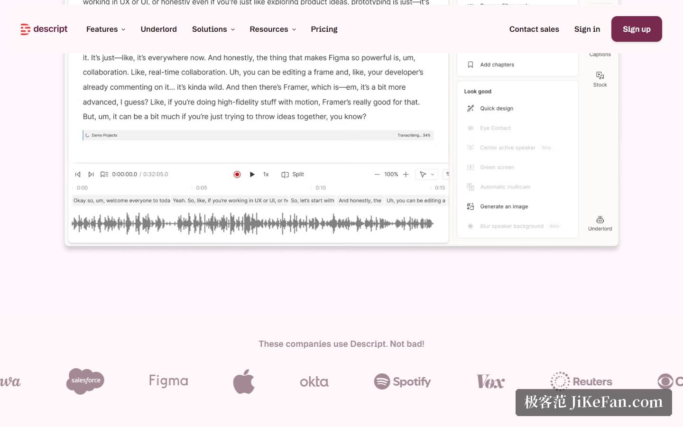Click the Reuters logo
Screen dimensions: 683x427
(x=581, y=381)
